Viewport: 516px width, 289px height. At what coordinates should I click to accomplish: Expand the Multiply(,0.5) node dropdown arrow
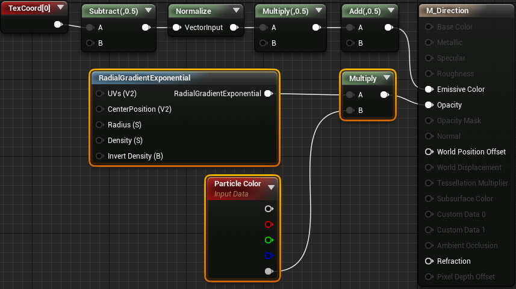tap(319, 10)
